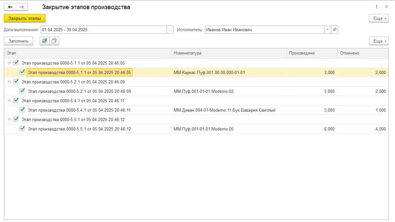Click the ellipsis period picker button

coord(170,30)
